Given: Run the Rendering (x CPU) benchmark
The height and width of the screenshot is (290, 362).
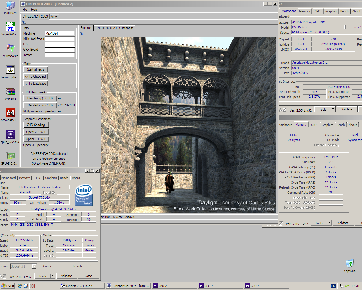Looking at the screenshot, I should 40,105.
